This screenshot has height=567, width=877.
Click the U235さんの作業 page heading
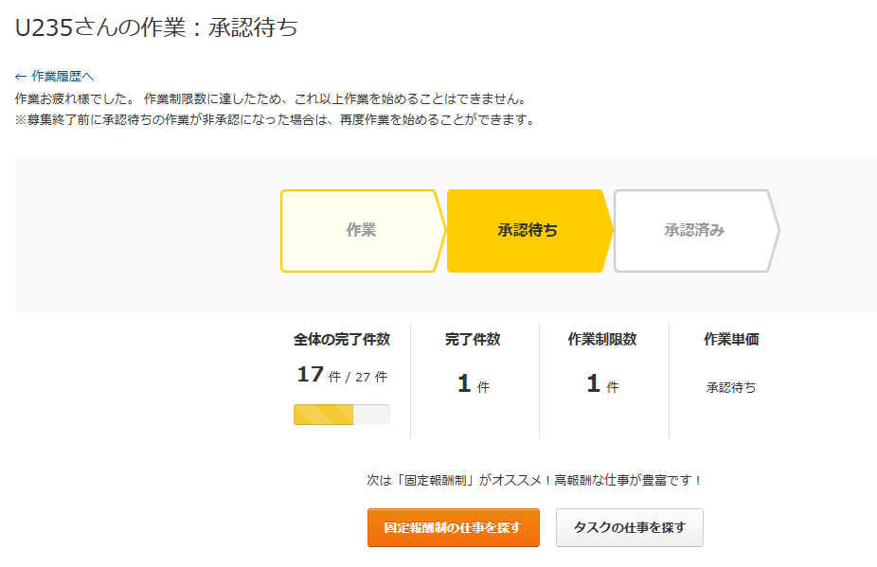156,27
